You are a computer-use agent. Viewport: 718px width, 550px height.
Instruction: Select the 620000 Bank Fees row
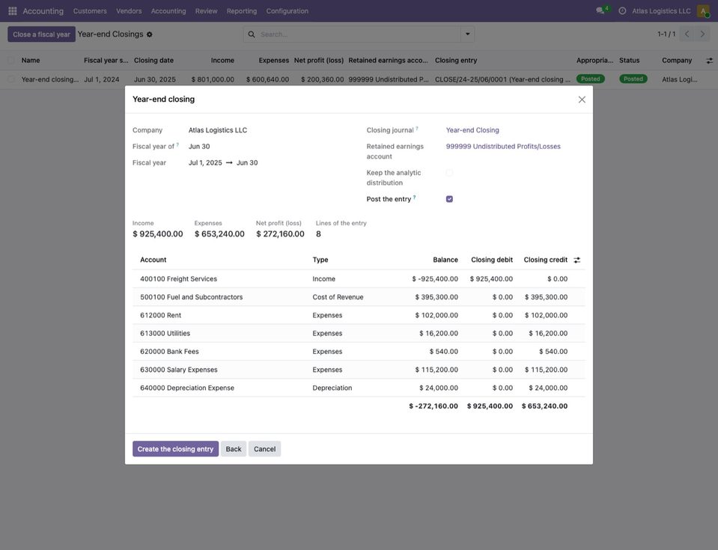[359, 352]
